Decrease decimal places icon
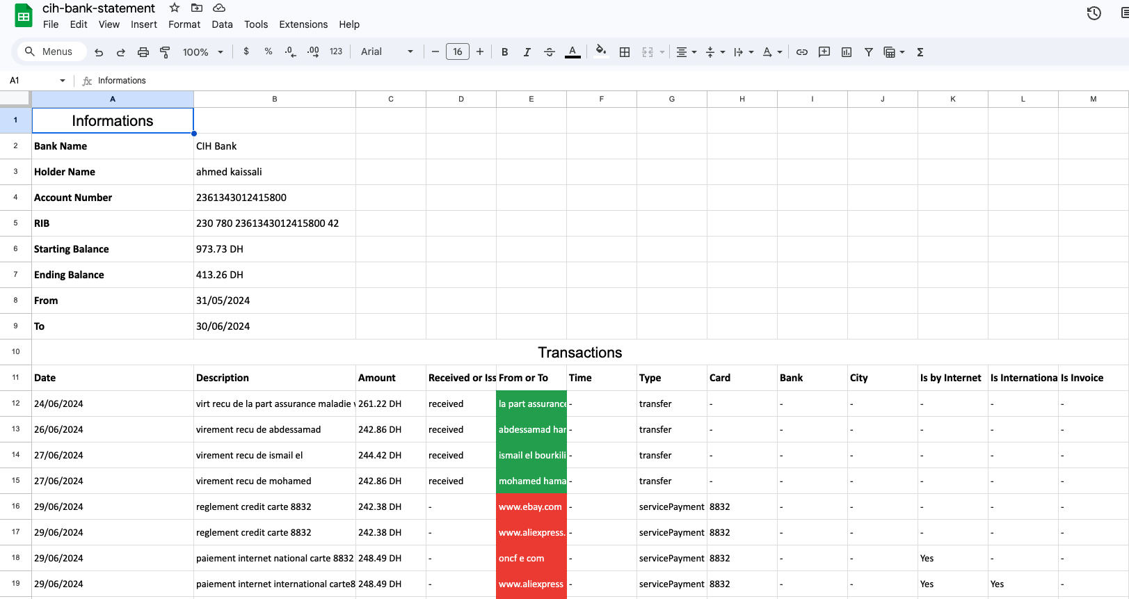The height and width of the screenshot is (599, 1129). (291, 51)
